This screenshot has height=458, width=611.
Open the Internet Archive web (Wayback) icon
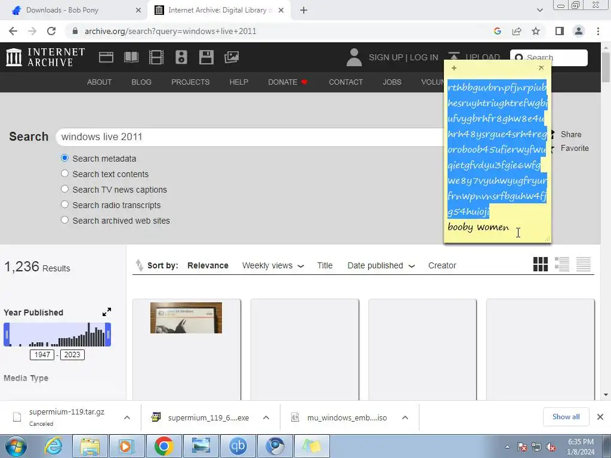coord(106,57)
